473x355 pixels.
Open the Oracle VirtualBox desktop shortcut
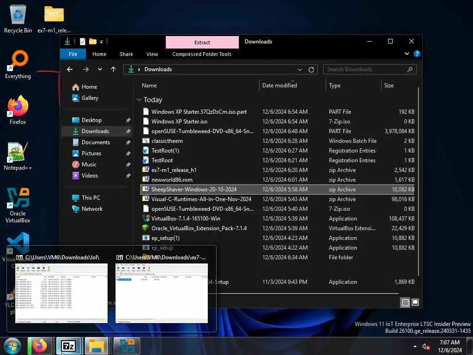pyautogui.click(x=18, y=205)
